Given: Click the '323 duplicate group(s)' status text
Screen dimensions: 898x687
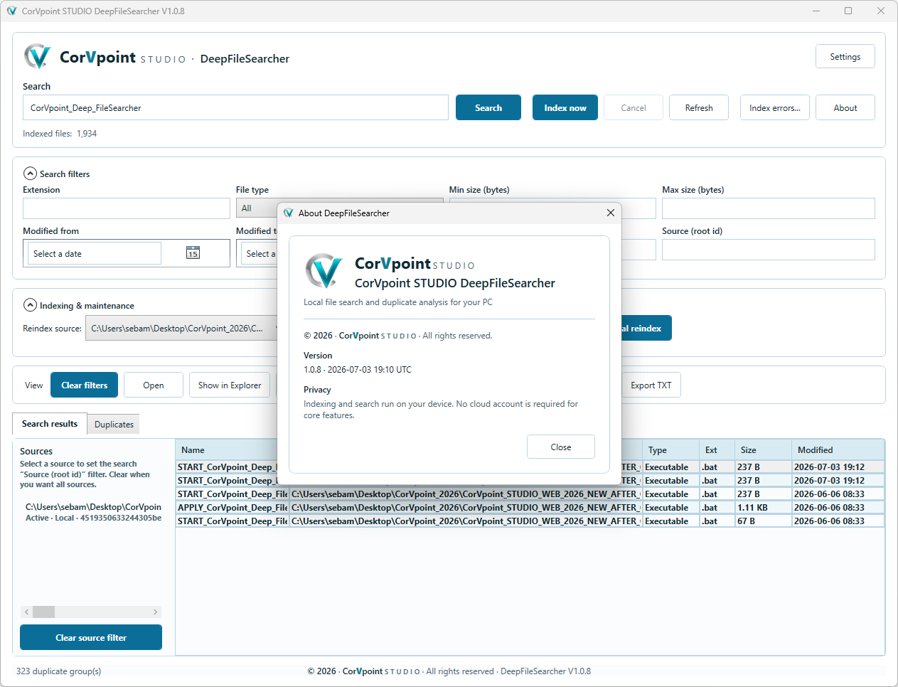Looking at the screenshot, I should point(59,671).
